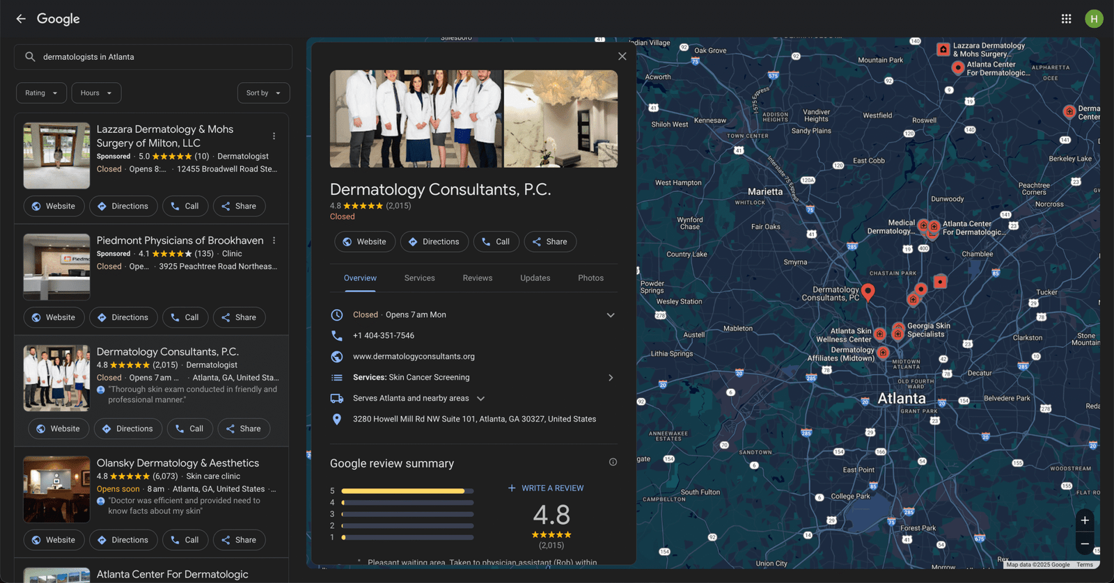This screenshot has width=1114, height=583.
Task: Open Website for Lazzara Dermatology
Action: (54, 206)
